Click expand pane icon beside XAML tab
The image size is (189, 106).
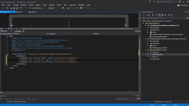pos(24,31)
